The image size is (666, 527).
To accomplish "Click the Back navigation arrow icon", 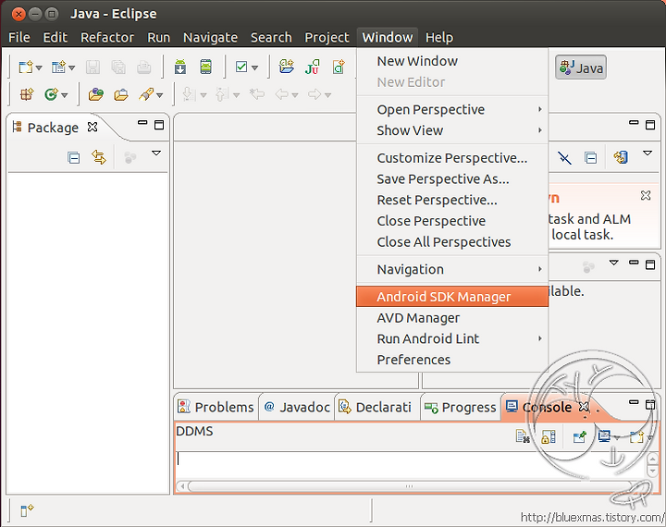I will pyautogui.click(x=281, y=94).
